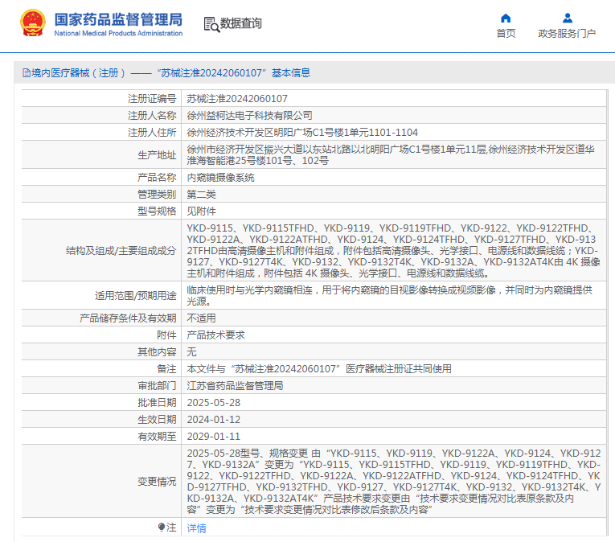Click National Medical Products Administration text
615x542 pixels.
click(118, 33)
